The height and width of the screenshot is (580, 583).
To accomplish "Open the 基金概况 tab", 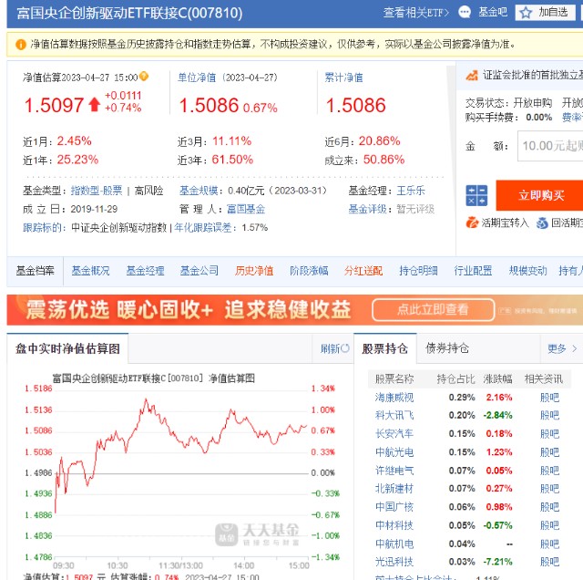I will 90,271.
